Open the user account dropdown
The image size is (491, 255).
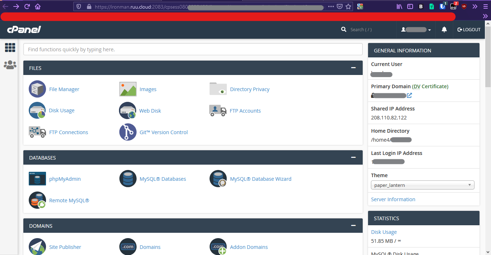[416, 30]
